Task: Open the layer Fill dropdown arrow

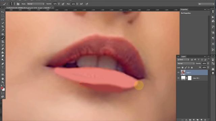Action: 208,67
